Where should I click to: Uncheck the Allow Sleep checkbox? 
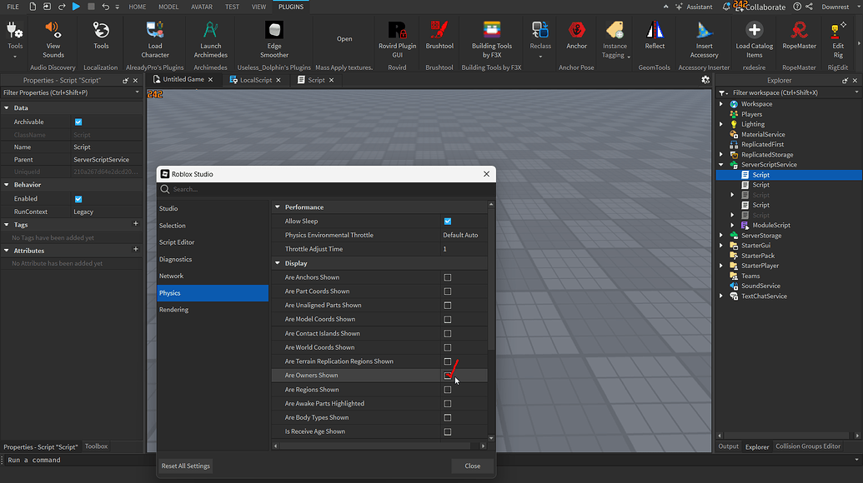(x=448, y=221)
